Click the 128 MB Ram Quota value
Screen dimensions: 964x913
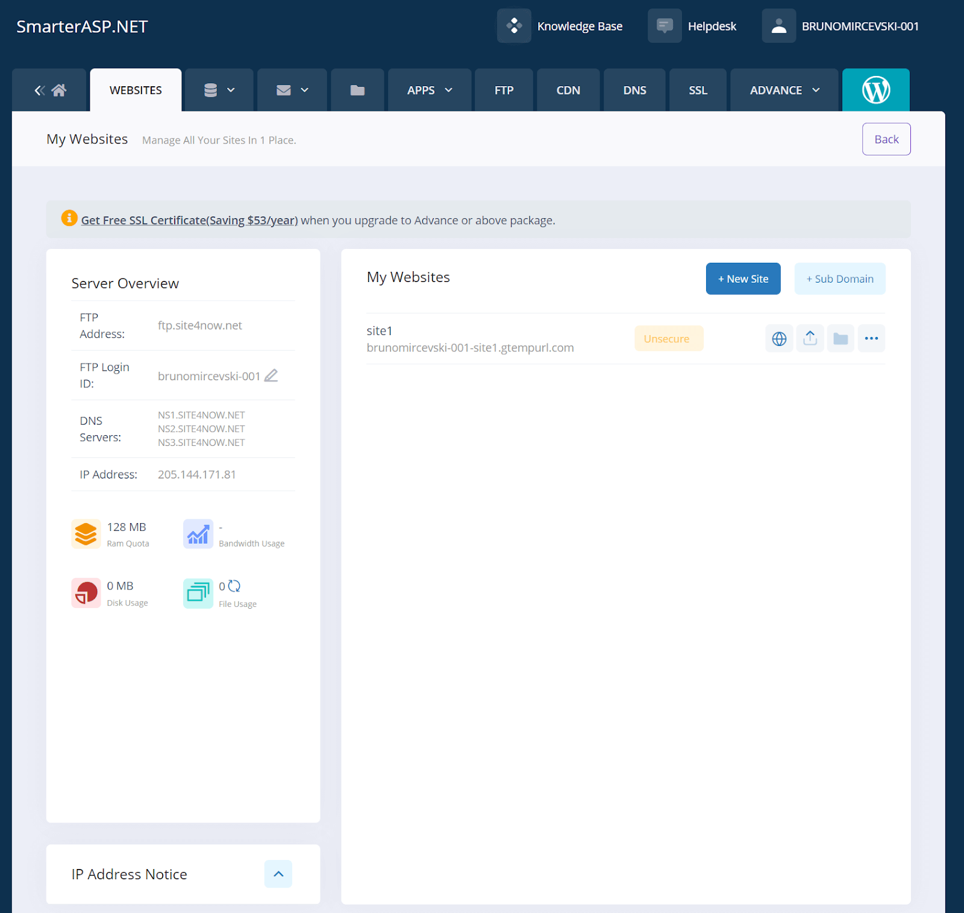click(x=127, y=527)
